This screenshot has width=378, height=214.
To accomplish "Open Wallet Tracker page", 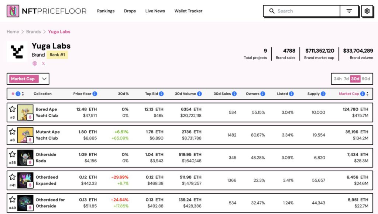I will 188,11.
